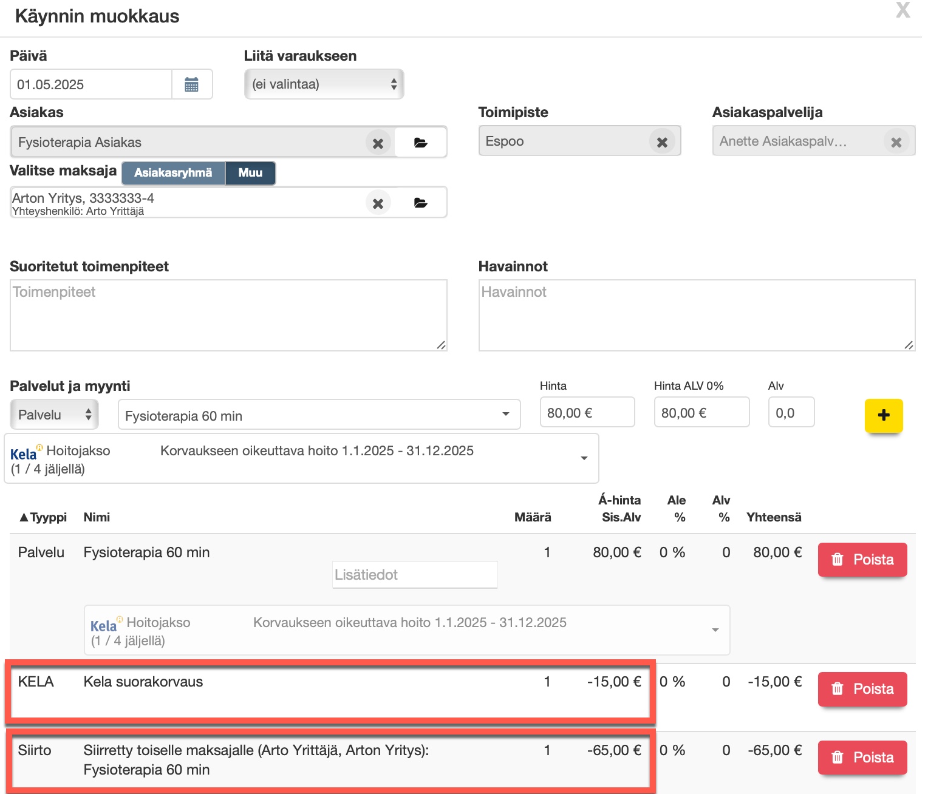Screen dimensions: 928x794
Task: Close the Käynnin muokkaus dialog
Action: [902, 10]
